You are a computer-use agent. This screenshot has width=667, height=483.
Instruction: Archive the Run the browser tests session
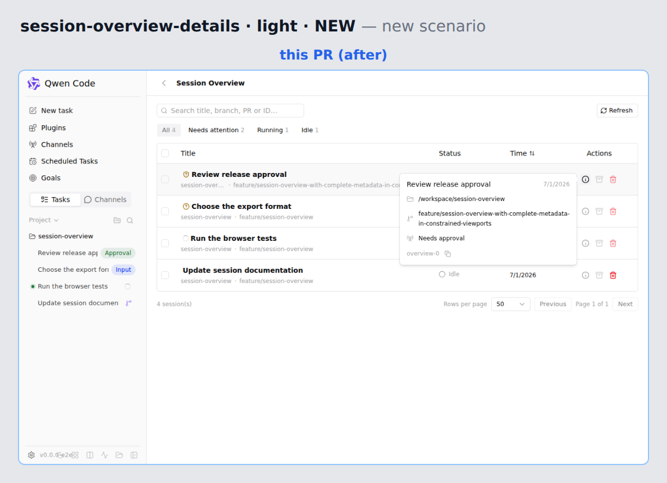click(x=599, y=243)
